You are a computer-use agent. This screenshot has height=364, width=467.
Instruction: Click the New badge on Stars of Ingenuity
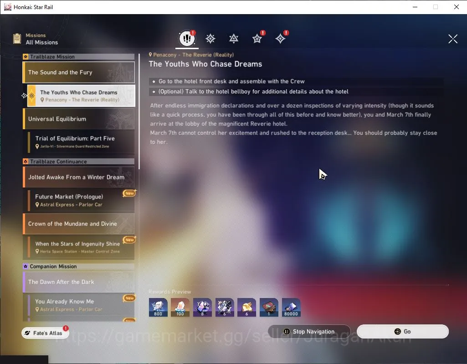[129, 240]
